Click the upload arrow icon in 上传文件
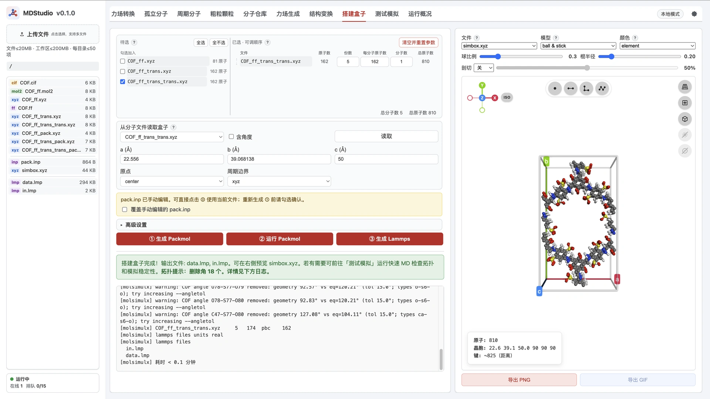 pyautogui.click(x=22, y=34)
